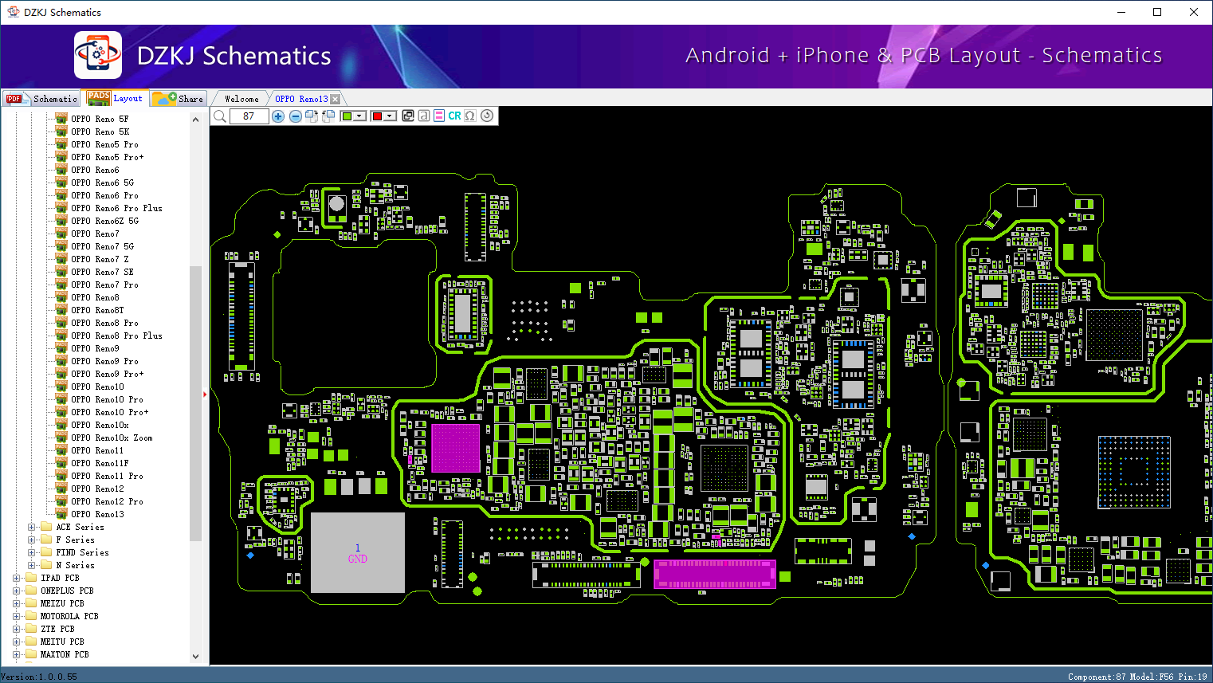Click the folder icon beside IPAD PCB

click(x=31, y=578)
